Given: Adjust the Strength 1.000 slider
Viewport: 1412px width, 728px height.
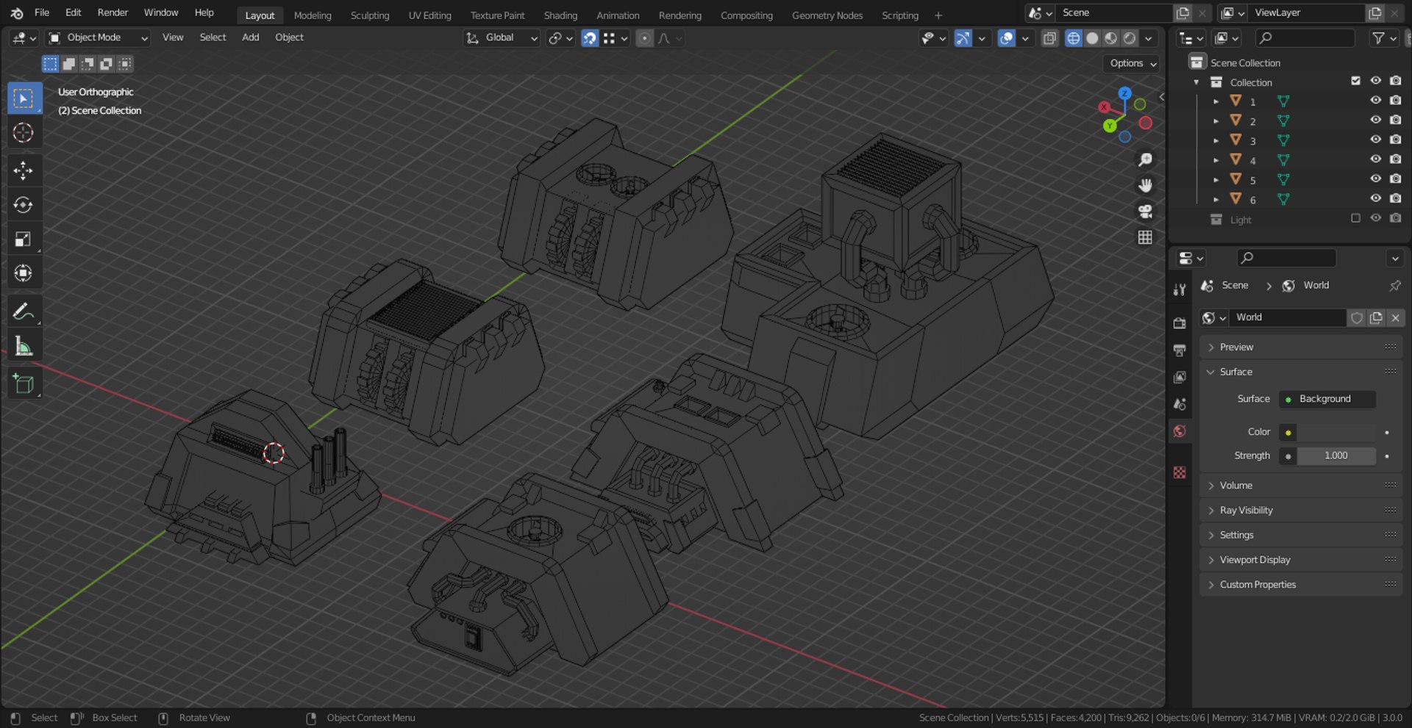Looking at the screenshot, I should click(1336, 456).
